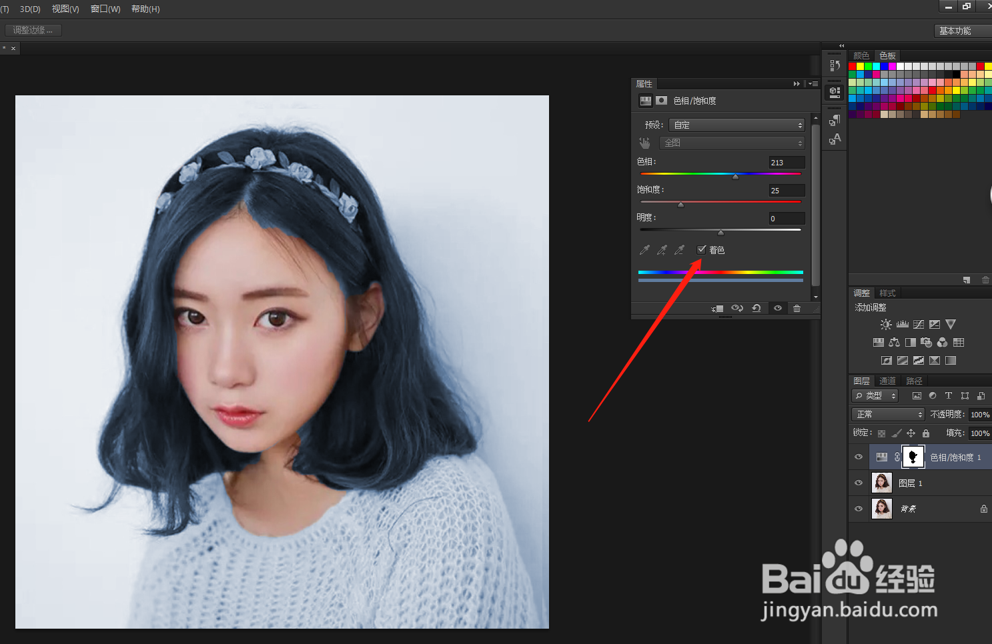Add a Selective Color adjustment
992x644 pixels.
pos(935,361)
